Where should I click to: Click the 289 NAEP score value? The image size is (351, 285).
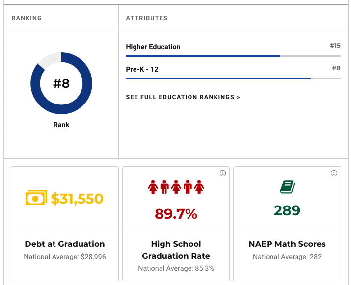(287, 210)
